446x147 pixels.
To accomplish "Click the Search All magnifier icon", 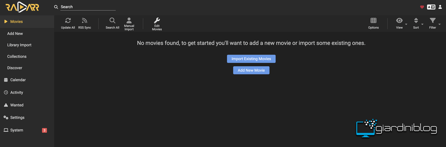I will tap(112, 20).
